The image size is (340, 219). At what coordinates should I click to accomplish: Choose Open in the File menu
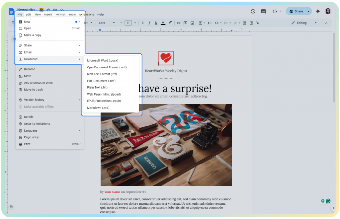coord(50,29)
